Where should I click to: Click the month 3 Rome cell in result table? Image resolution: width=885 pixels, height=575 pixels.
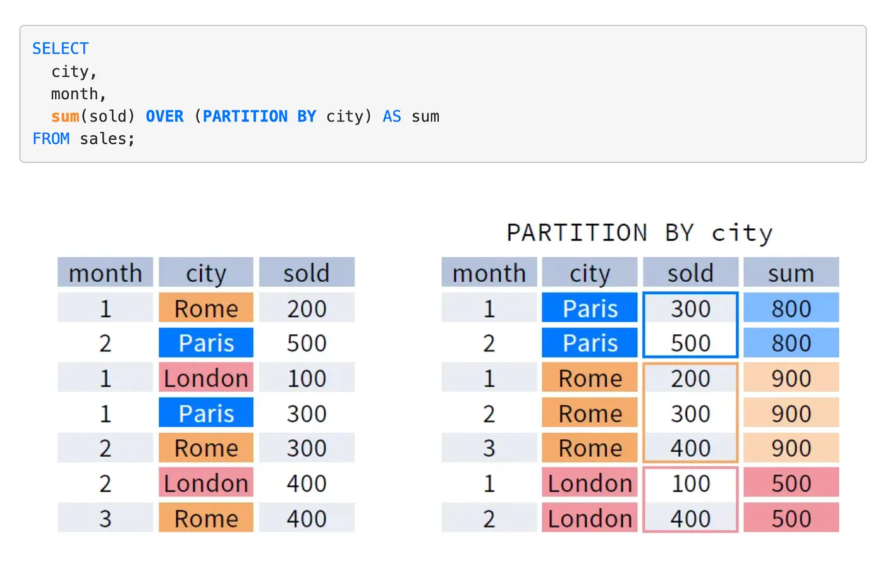tap(589, 448)
